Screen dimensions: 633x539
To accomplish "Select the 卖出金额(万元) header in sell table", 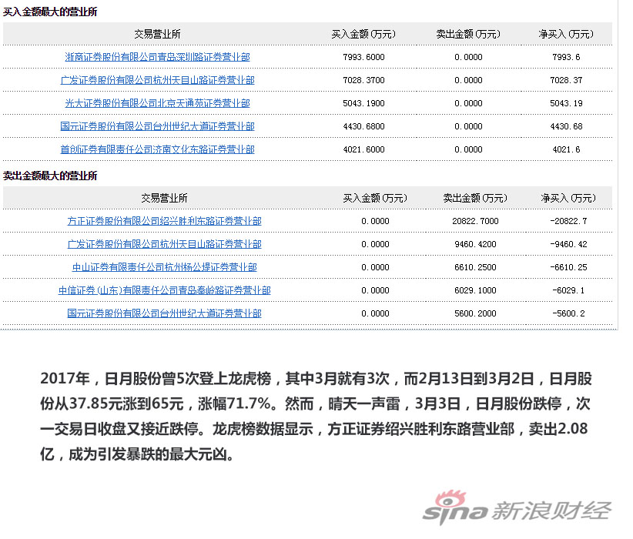I will coord(475,197).
